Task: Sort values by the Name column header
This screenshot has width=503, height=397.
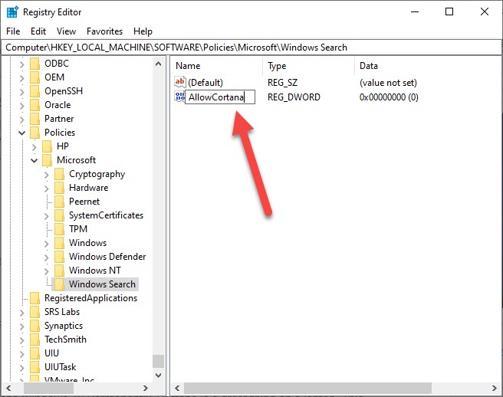Action: pos(215,66)
